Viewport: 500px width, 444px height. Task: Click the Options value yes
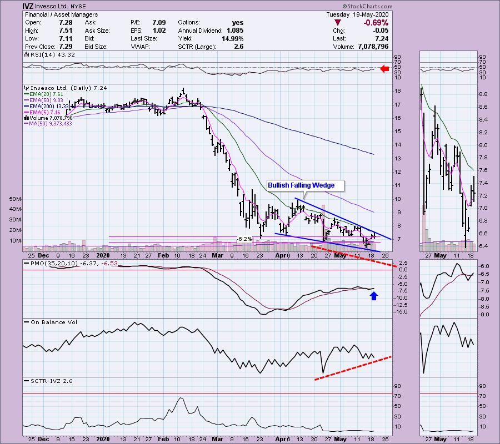click(238, 23)
